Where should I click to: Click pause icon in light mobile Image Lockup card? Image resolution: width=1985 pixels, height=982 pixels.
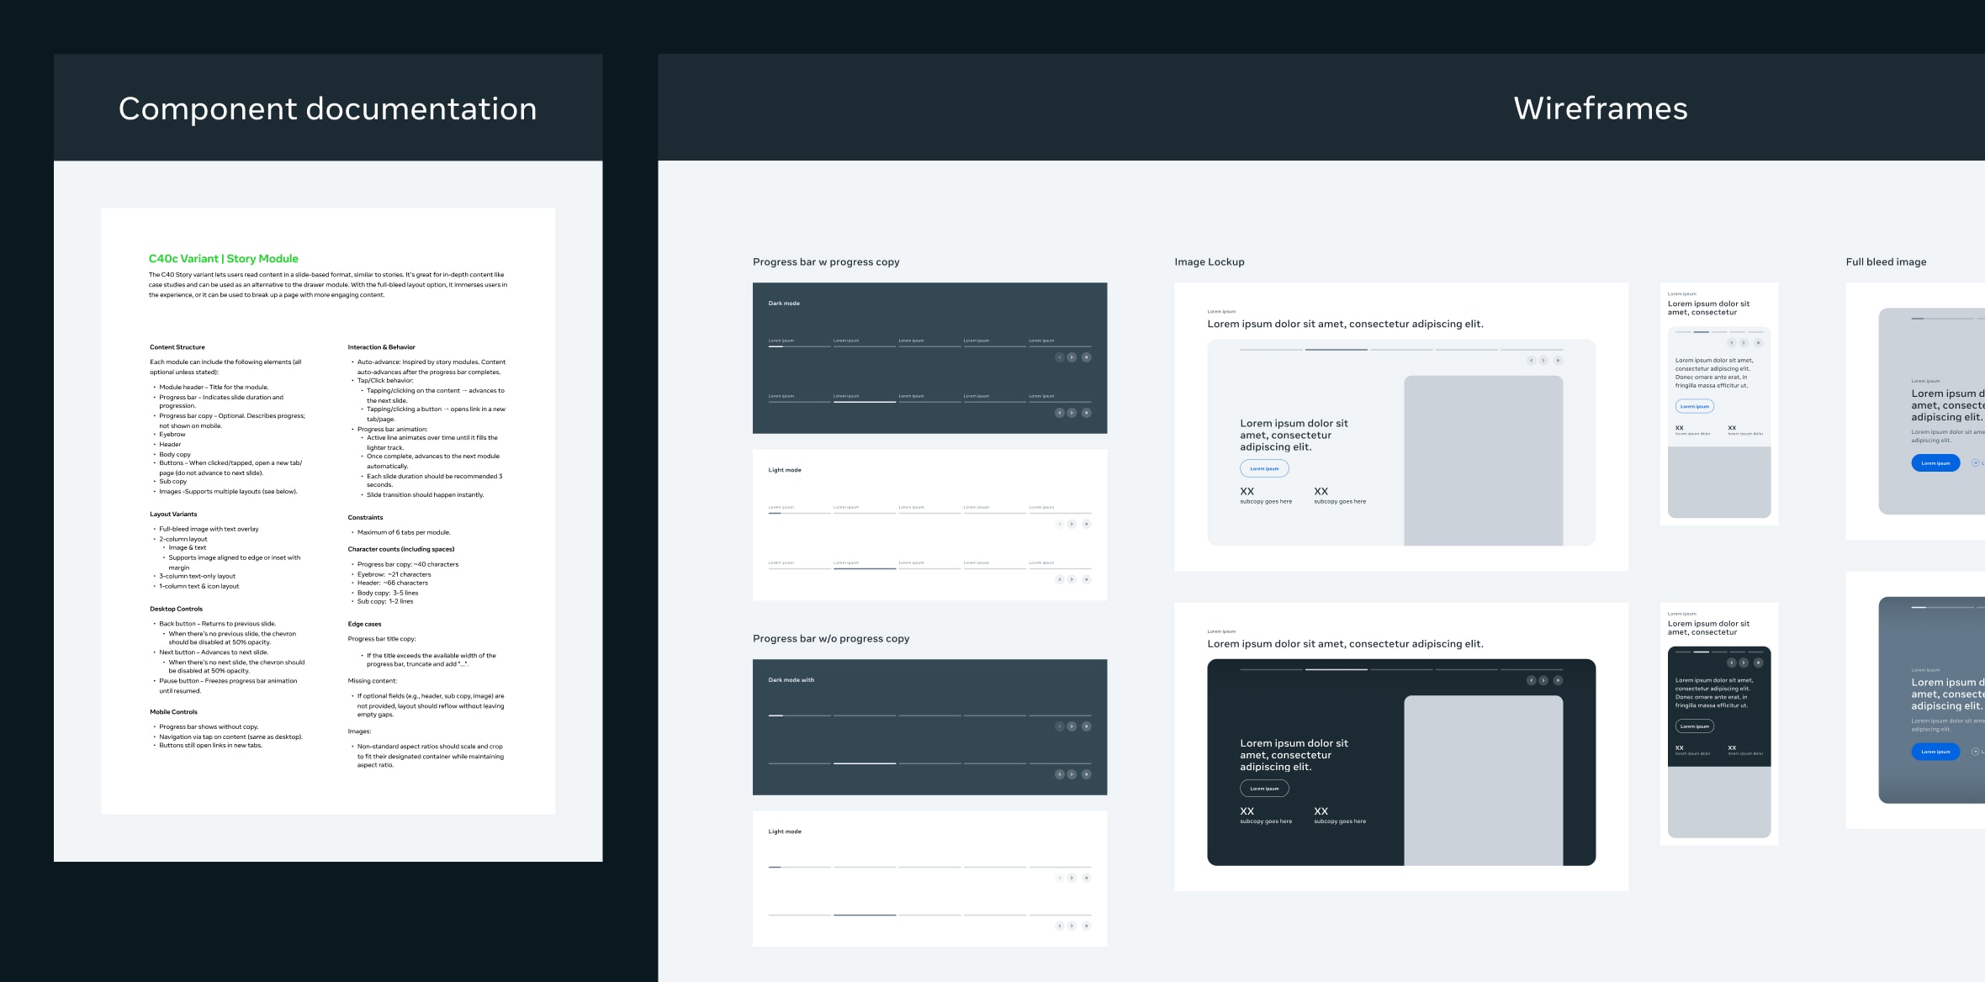click(1758, 343)
